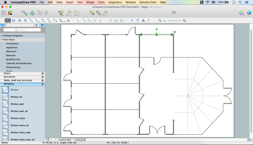The height and width of the screenshot is (145, 253).
Task: Select the straight line drawing tool
Action: point(78,20)
